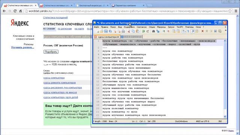240x135 pixels.
Task: Click Notepad++ editor vertical scrollbar down arrow
Action: (225, 117)
